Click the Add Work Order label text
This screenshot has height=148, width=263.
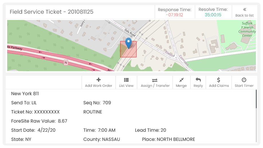coord(99,86)
